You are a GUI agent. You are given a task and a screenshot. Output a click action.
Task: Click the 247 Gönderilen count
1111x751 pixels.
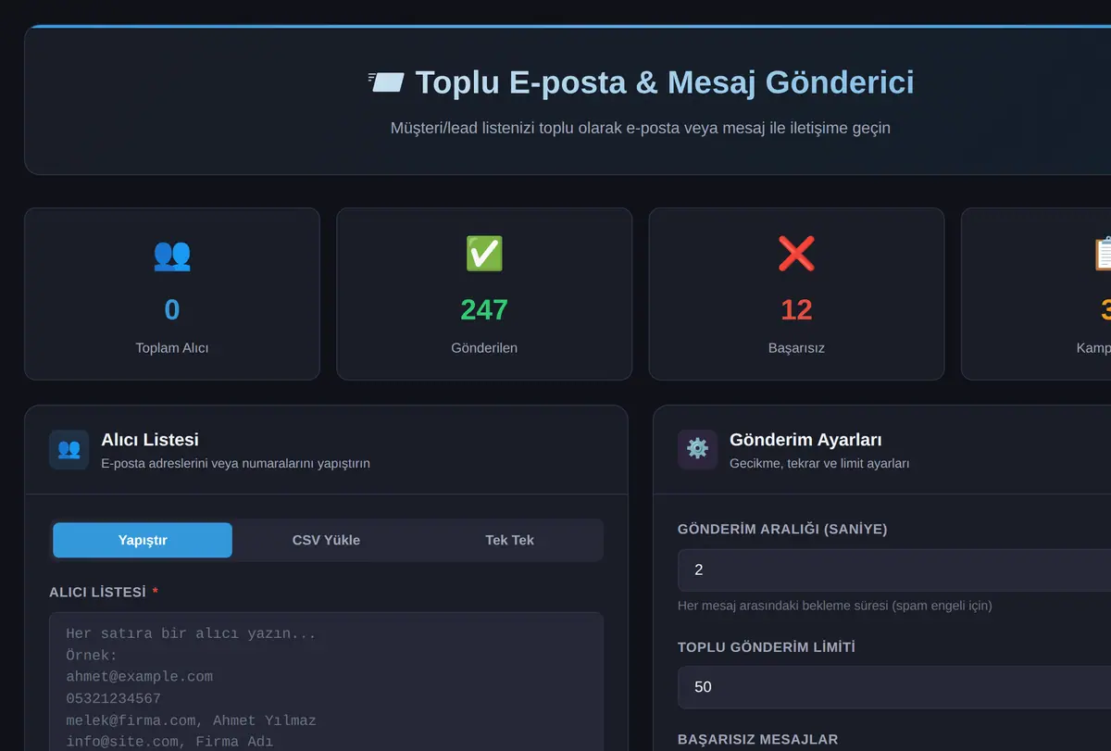point(484,309)
